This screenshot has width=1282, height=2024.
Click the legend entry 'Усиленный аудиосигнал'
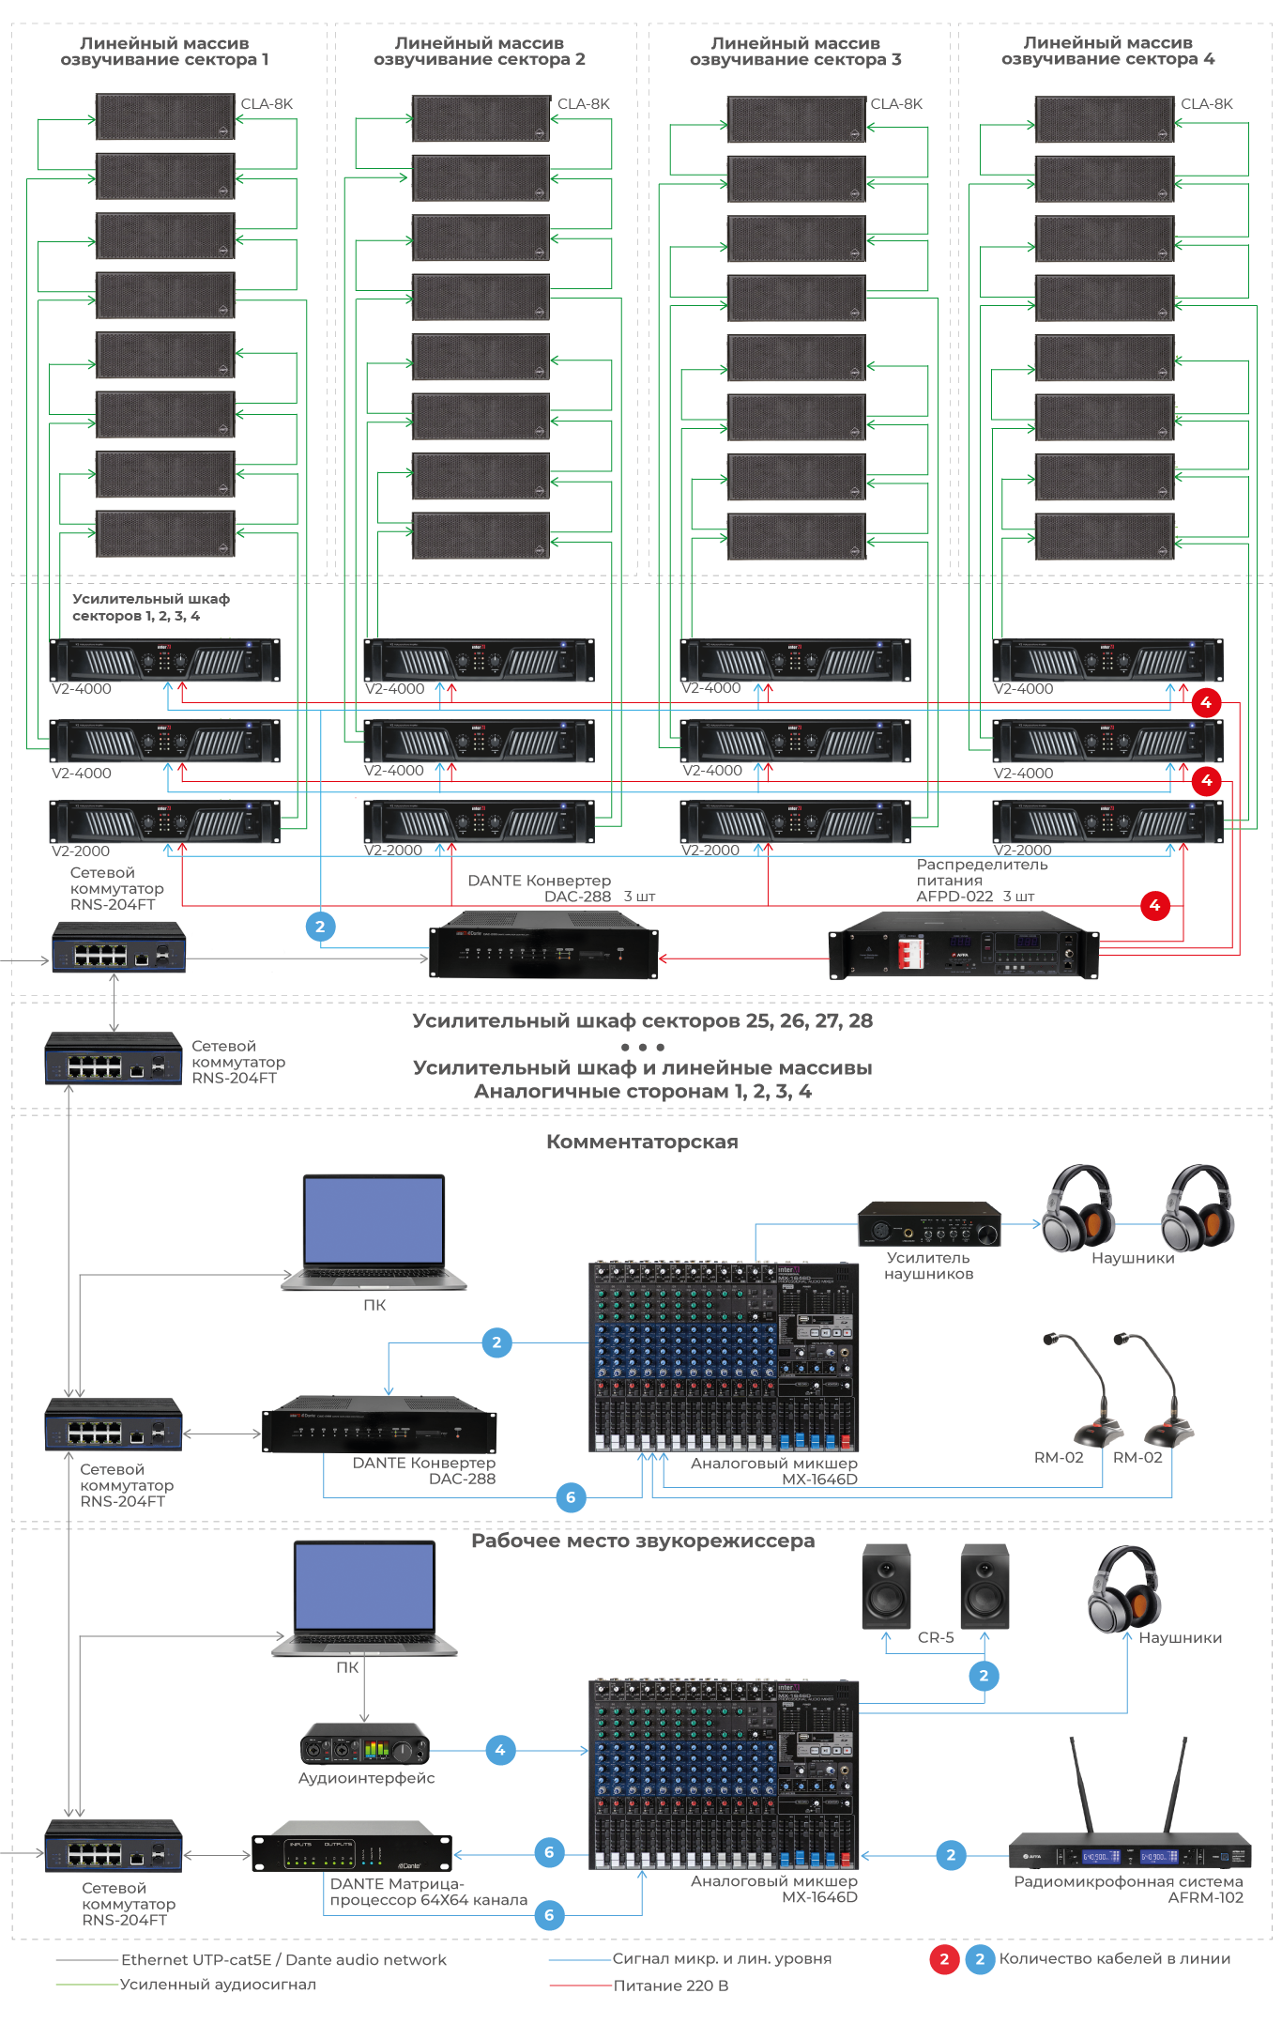218,1984
